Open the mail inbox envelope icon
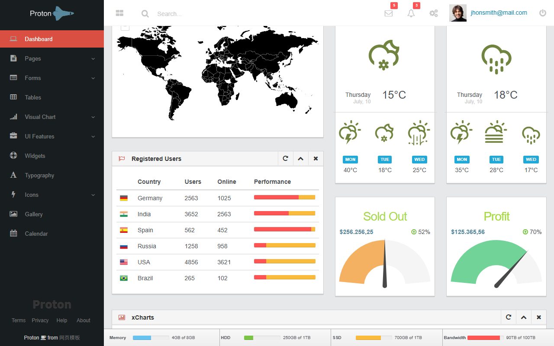Viewport: 554px width, 346px height. (389, 13)
